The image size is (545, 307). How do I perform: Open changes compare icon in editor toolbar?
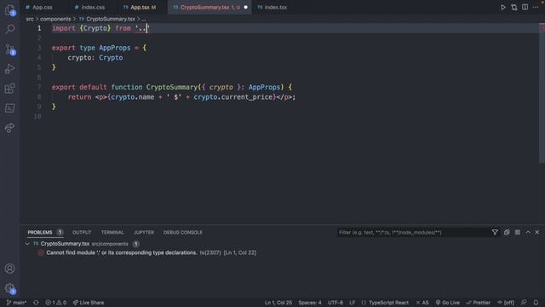(x=514, y=8)
